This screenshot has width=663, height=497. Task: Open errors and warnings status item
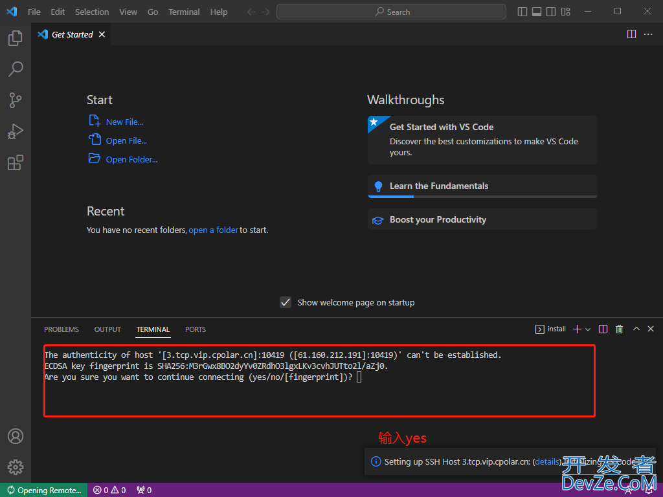[109, 490]
